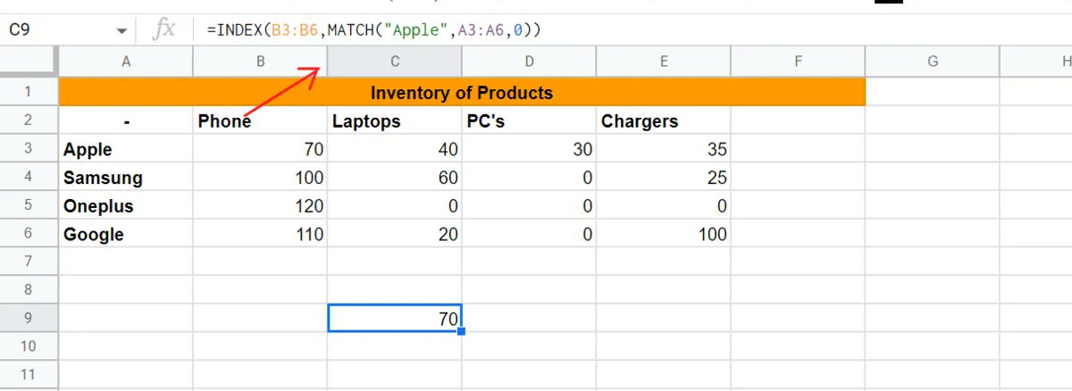The width and height of the screenshot is (1072, 391).
Task: Click the Samsung Laptops value 60
Action: click(395, 178)
